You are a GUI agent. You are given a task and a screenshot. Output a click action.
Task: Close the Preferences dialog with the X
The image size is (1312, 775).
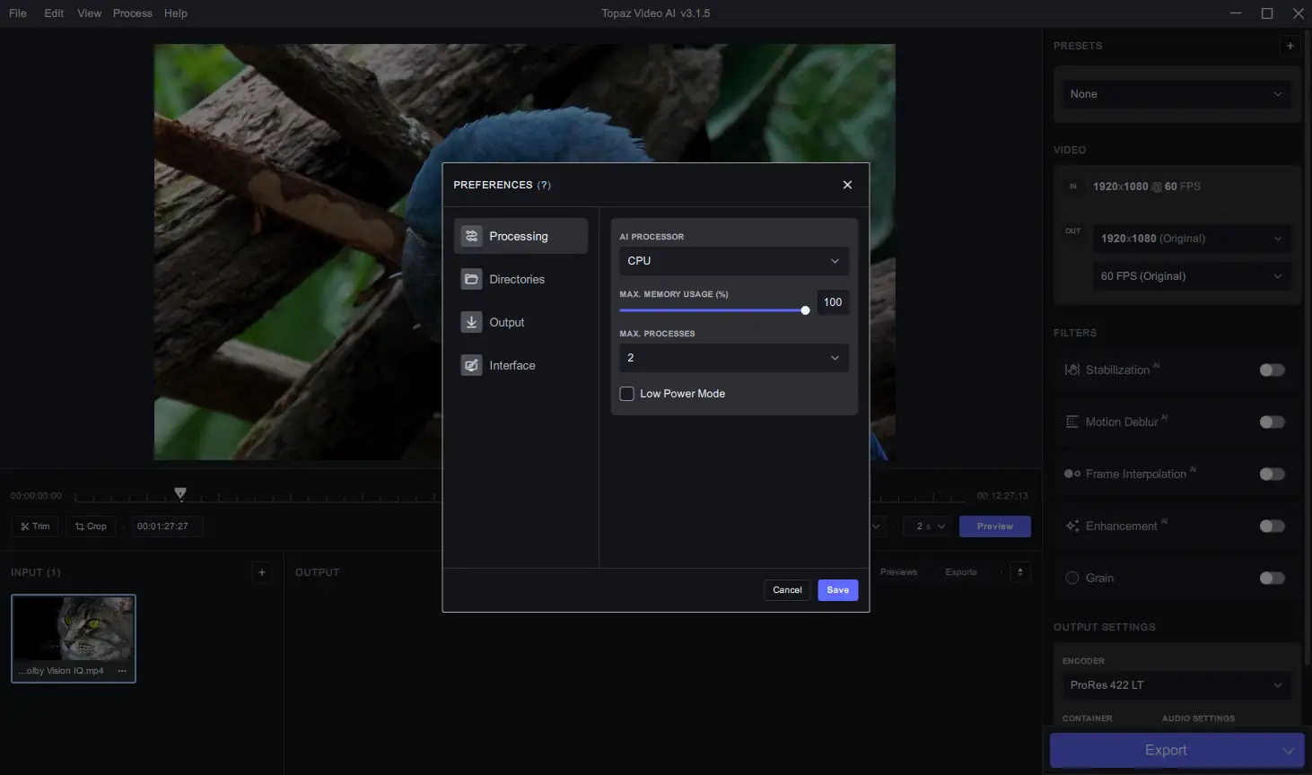(847, 185)
